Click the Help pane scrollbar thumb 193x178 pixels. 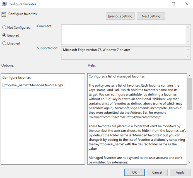click(189, 94)
